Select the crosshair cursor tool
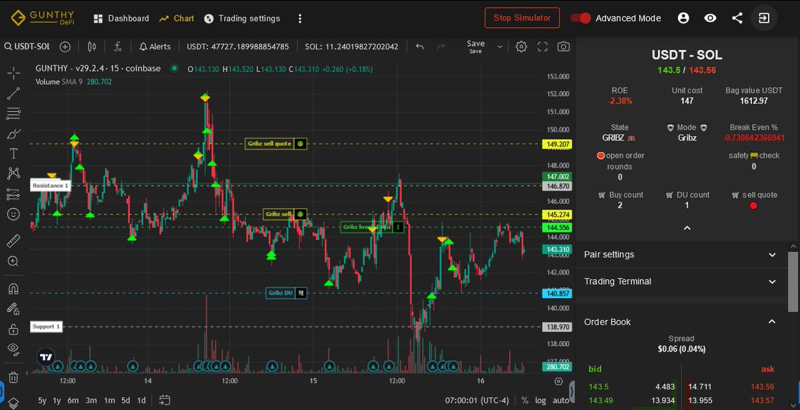800x410 pixels. click(x=13, y=72)
